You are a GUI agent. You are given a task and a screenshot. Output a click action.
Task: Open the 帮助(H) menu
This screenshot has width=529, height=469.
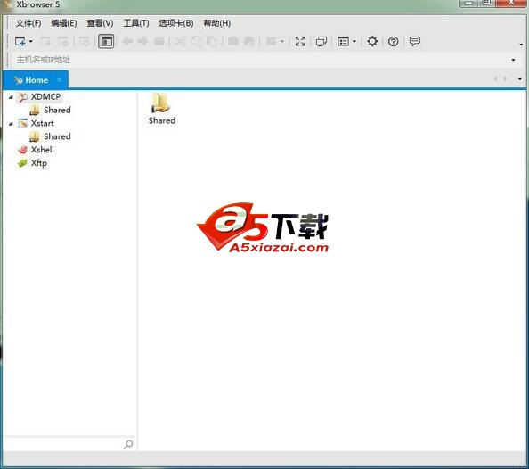point(217,23)
